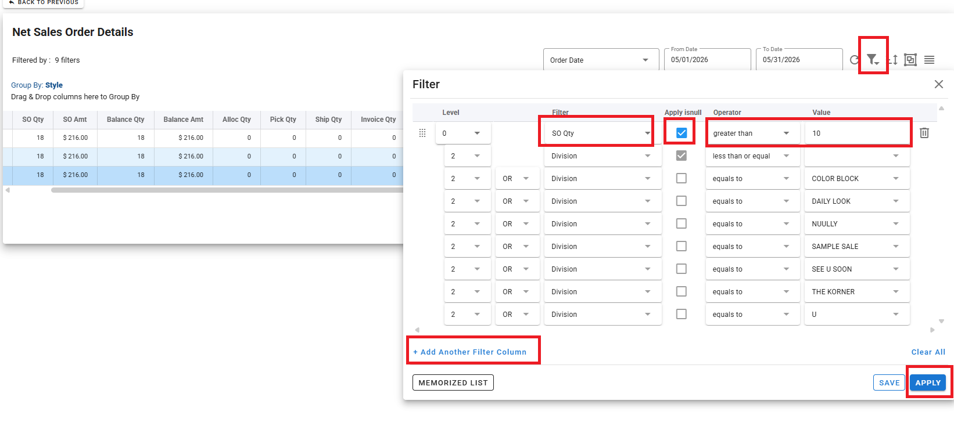Click the value field containing 10
954x426 pixels.
coord(857,133)
